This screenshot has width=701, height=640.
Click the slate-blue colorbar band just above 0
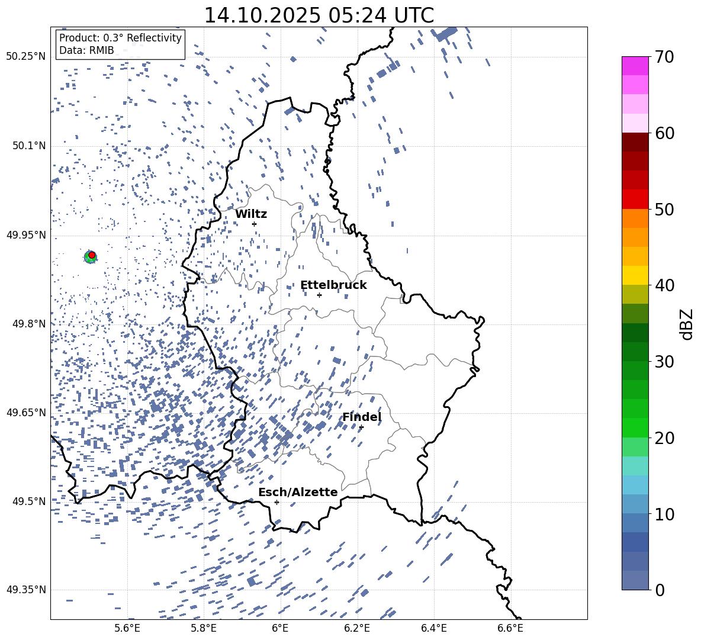tap(635, 580)
